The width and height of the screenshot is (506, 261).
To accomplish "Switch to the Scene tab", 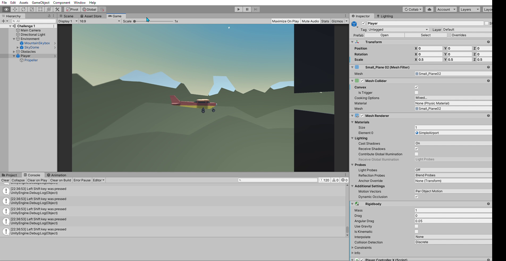I will [68, 16].
